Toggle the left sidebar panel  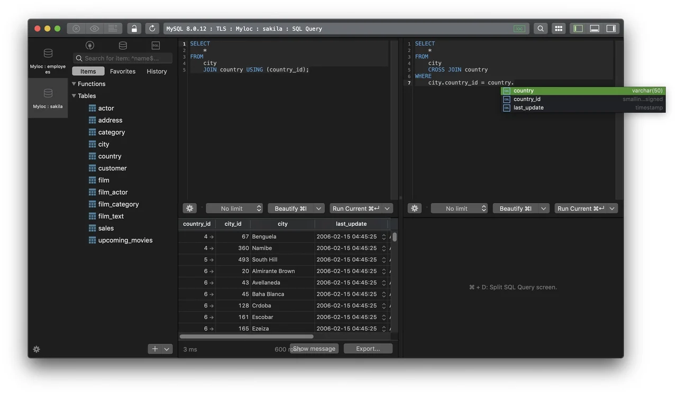point(578,29)
